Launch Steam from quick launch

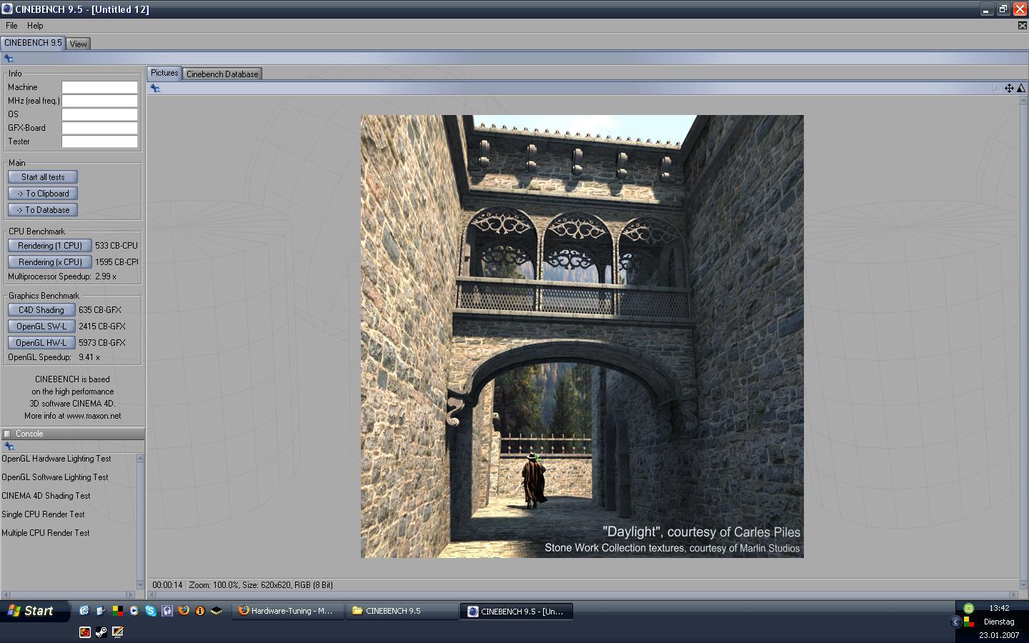click(x=101, y=632)
